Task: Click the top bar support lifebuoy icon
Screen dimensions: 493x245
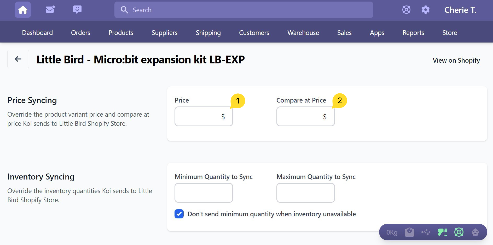Action: (x=406, y=10)
